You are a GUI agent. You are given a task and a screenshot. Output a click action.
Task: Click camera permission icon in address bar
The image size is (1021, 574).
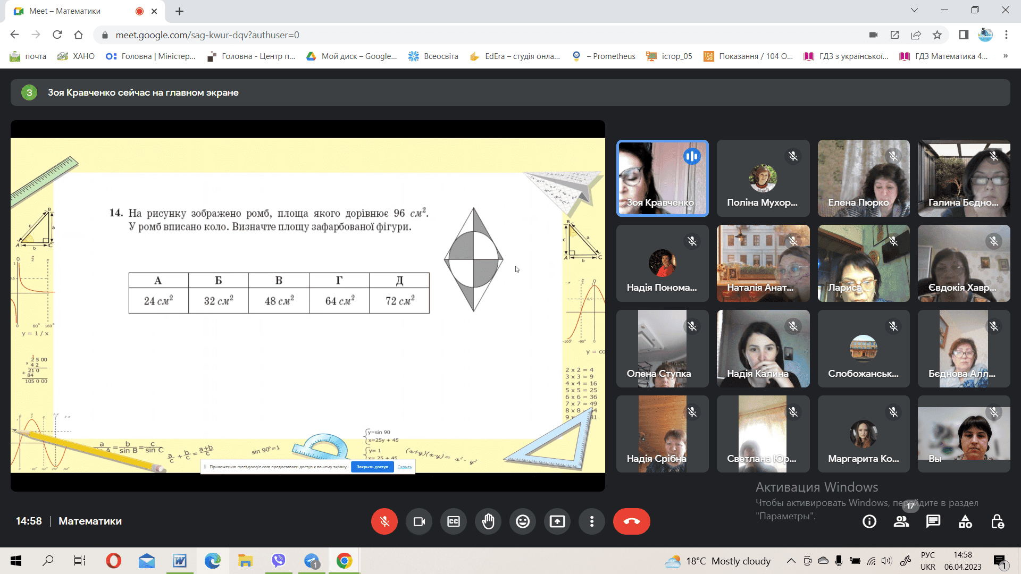(873, 35)
